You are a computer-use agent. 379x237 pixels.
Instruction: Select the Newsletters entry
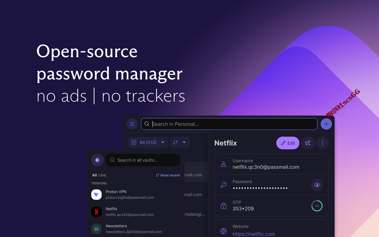click(136, 229)
